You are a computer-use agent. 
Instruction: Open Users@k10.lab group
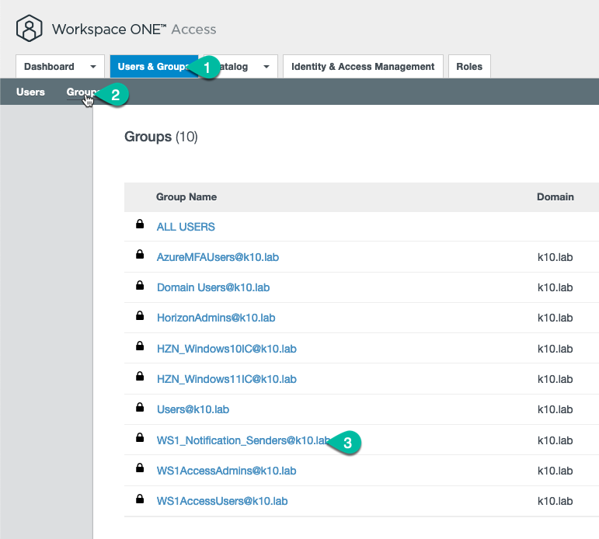tap(193, 409)
